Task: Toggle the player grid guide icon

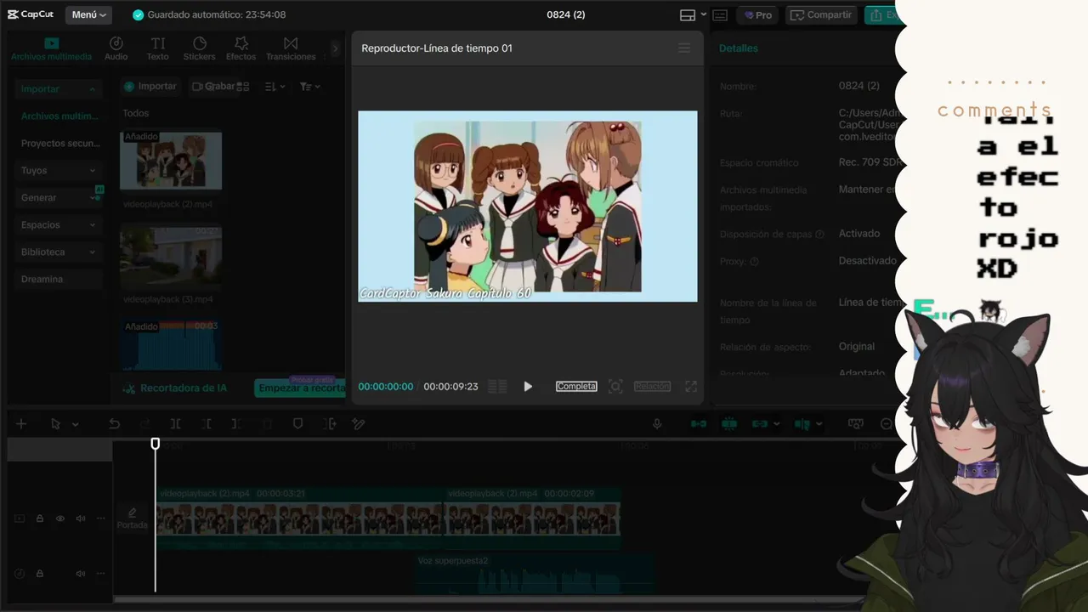Action: (x=497, y=386)
